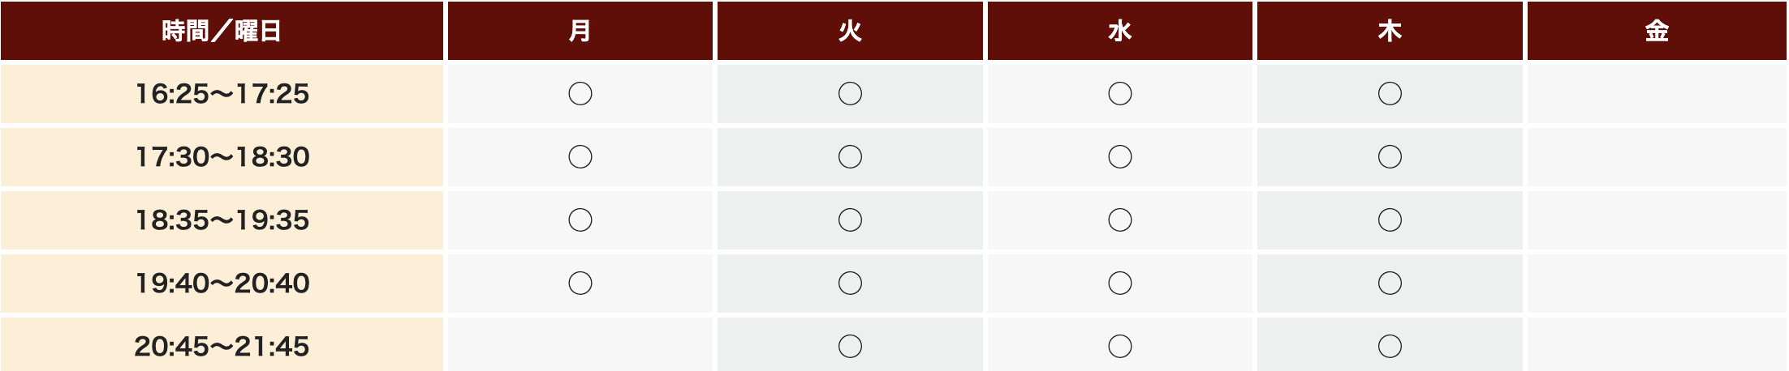Image resolution: width=1789 pixels, height=371 pixels.
Task: Click the 月 column header
Action: tap(580, 31)
